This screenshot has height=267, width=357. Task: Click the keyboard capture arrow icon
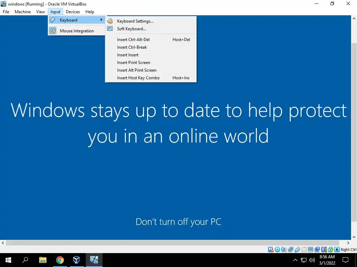(337, 250)
